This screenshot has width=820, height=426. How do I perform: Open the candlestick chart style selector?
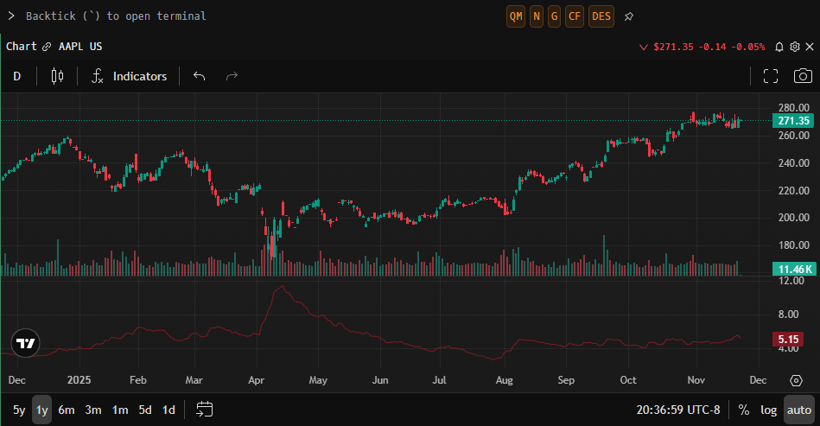(57, 76)
